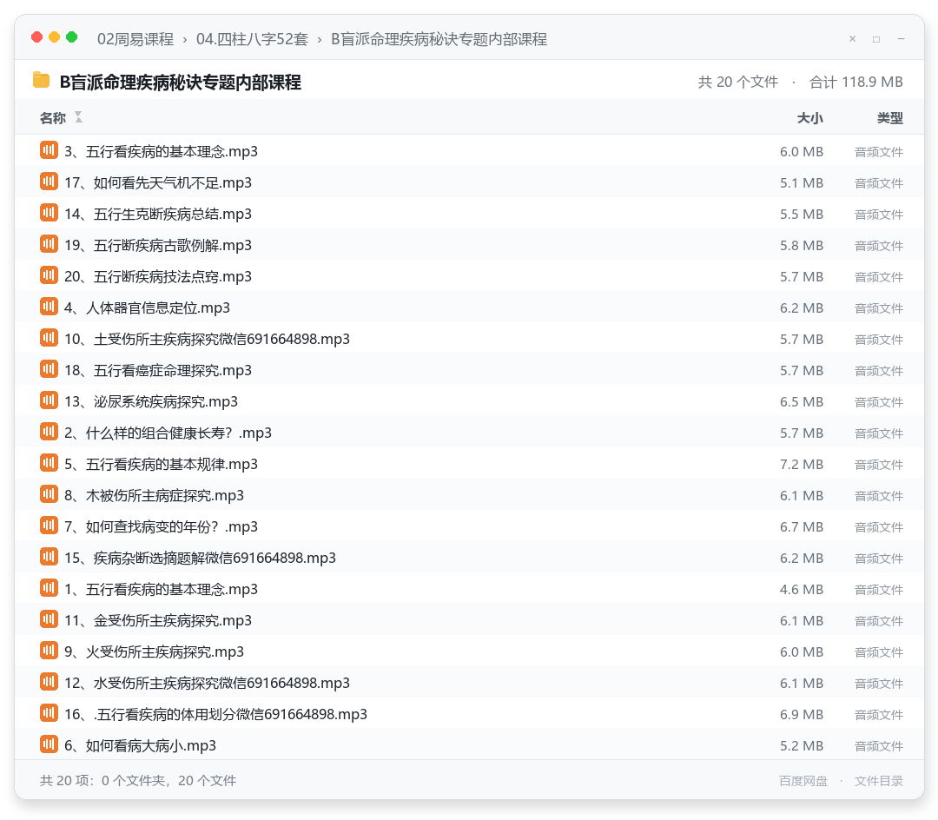
Task: Click the 7.2 MB size value
Action: [802, 464]
